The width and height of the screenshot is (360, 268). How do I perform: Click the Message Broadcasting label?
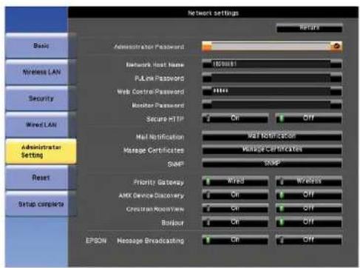click(x=151, y=241)
